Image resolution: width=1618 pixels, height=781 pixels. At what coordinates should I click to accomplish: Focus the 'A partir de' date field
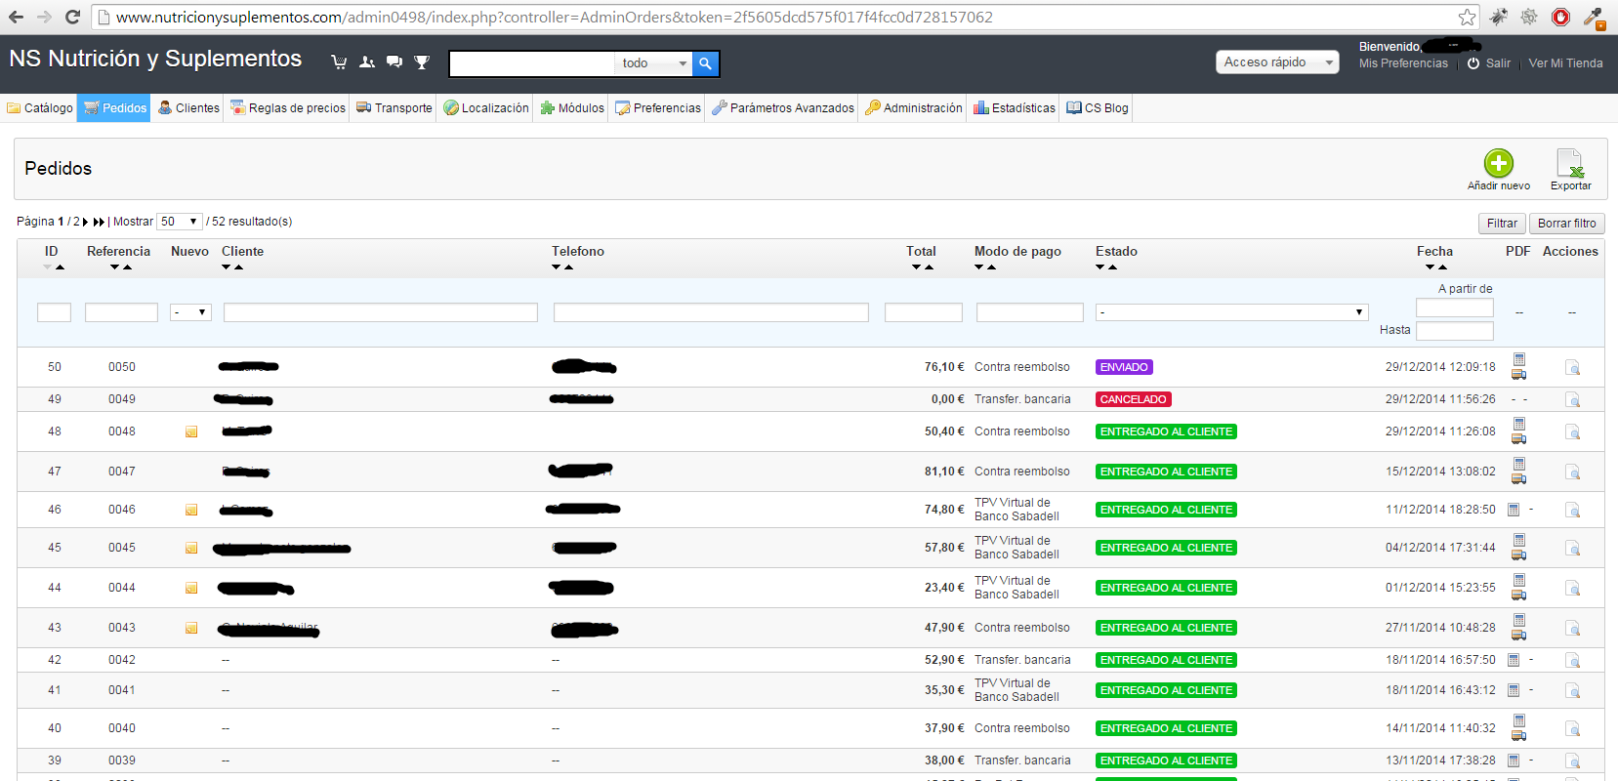tap(1455, 308)
